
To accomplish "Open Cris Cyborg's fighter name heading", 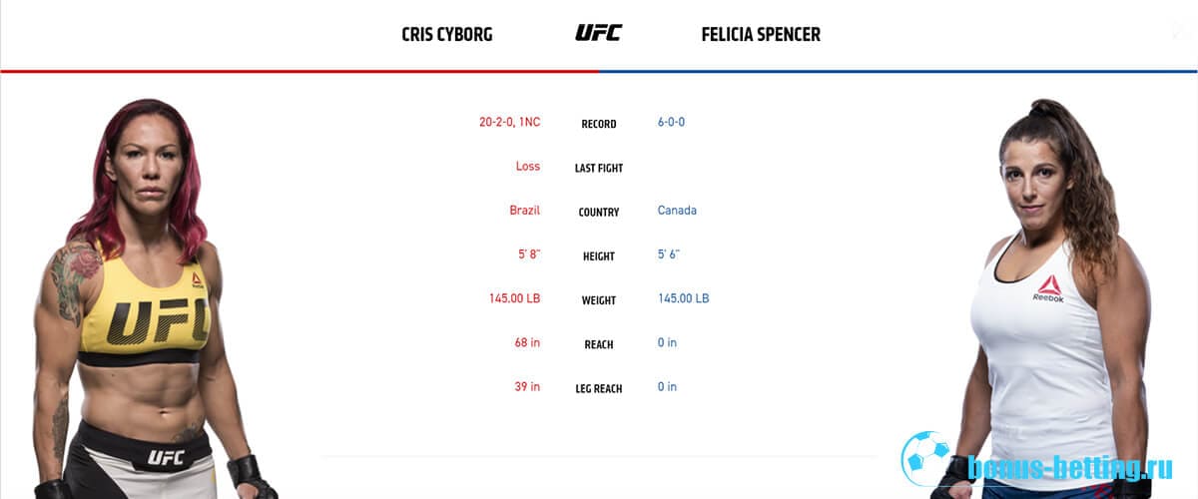I will click(x=447, y=34).
